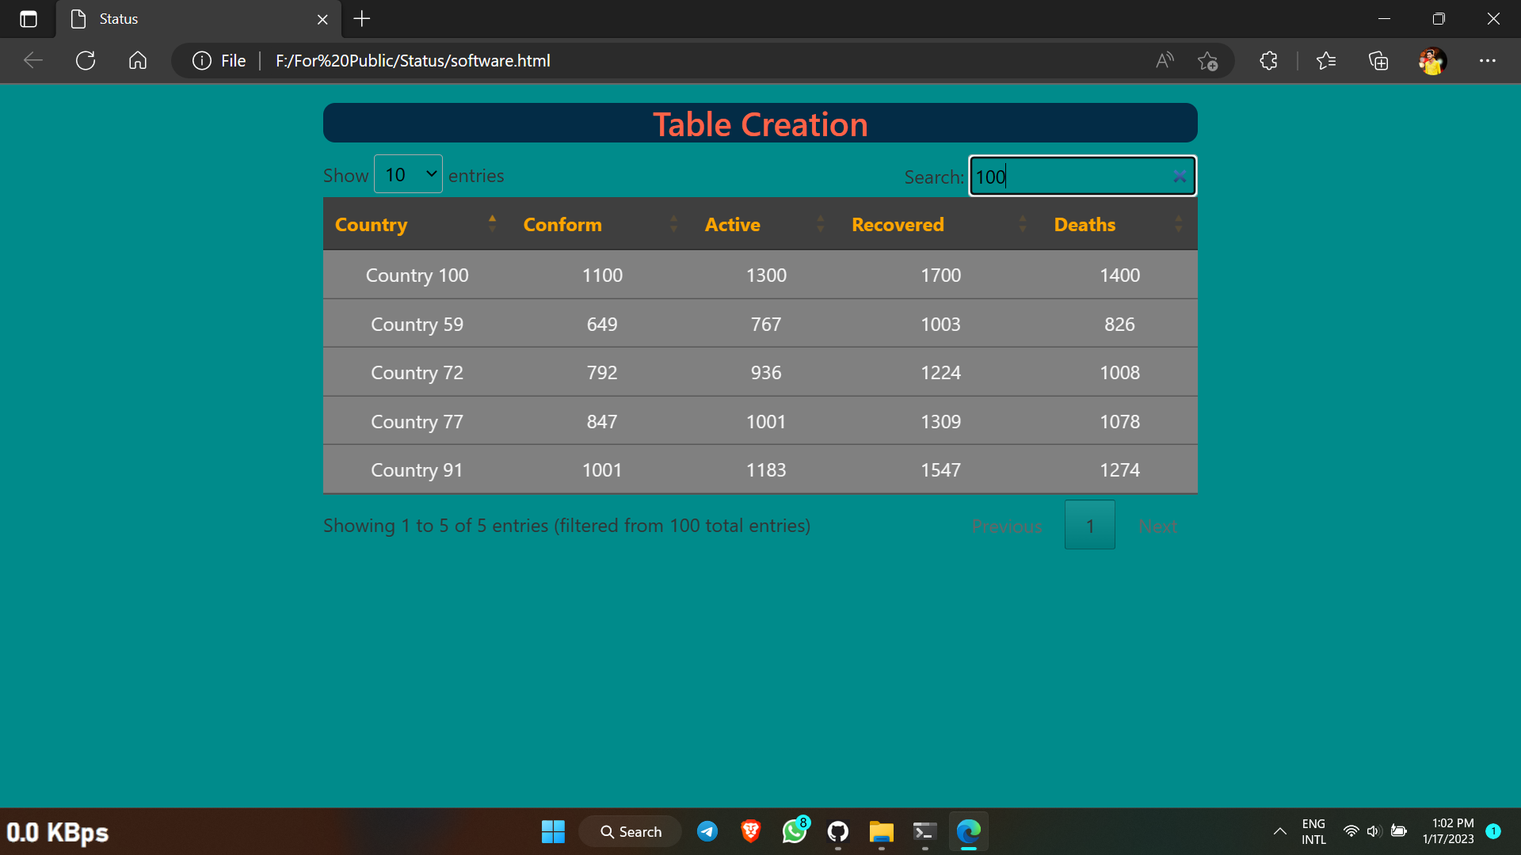Open Settings and more ellipsis menu
The image size is (1521, 855).
coord(1487,60)
